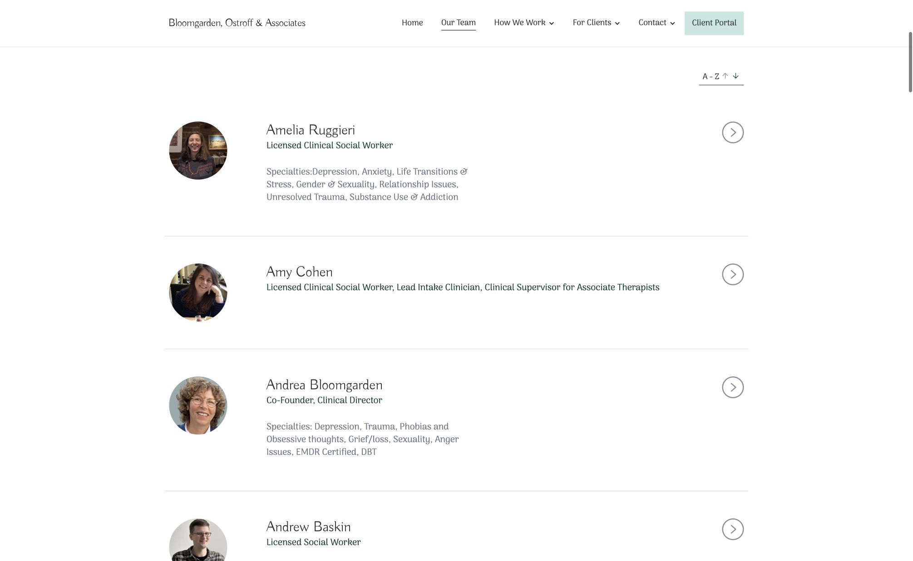The image size is (913, 561).
Task: Expand the How We Work menu
Action: [x=524, y=23]
